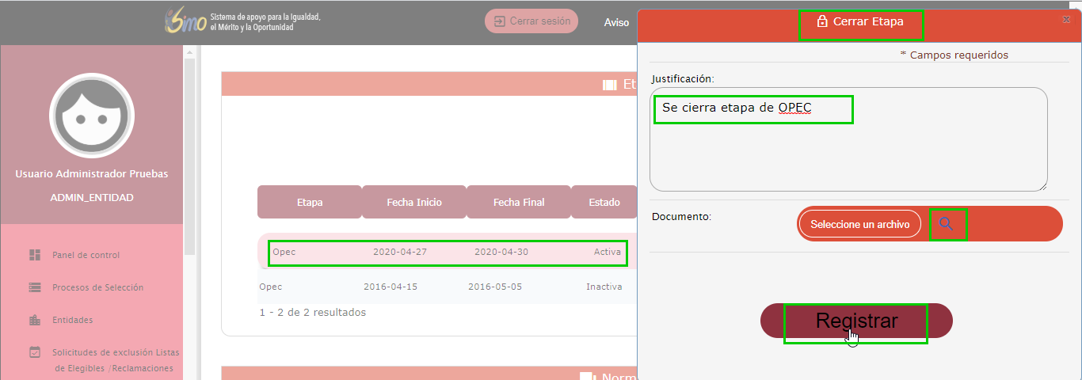The height and width of the screenshot is (380, 1082).
Task: Open the Aviso menu item
Action: [x=616, y=22]
